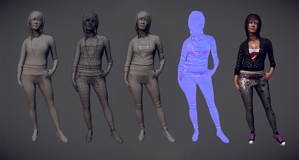
Task: Click the pink-laced sneaker on textured model
Action: coord(279,140)
